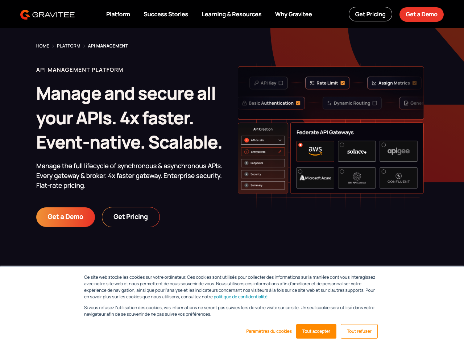Select the Solace gateway radio button
The image size is (464, 348).
pyautogui.click(x=341, y=145)
